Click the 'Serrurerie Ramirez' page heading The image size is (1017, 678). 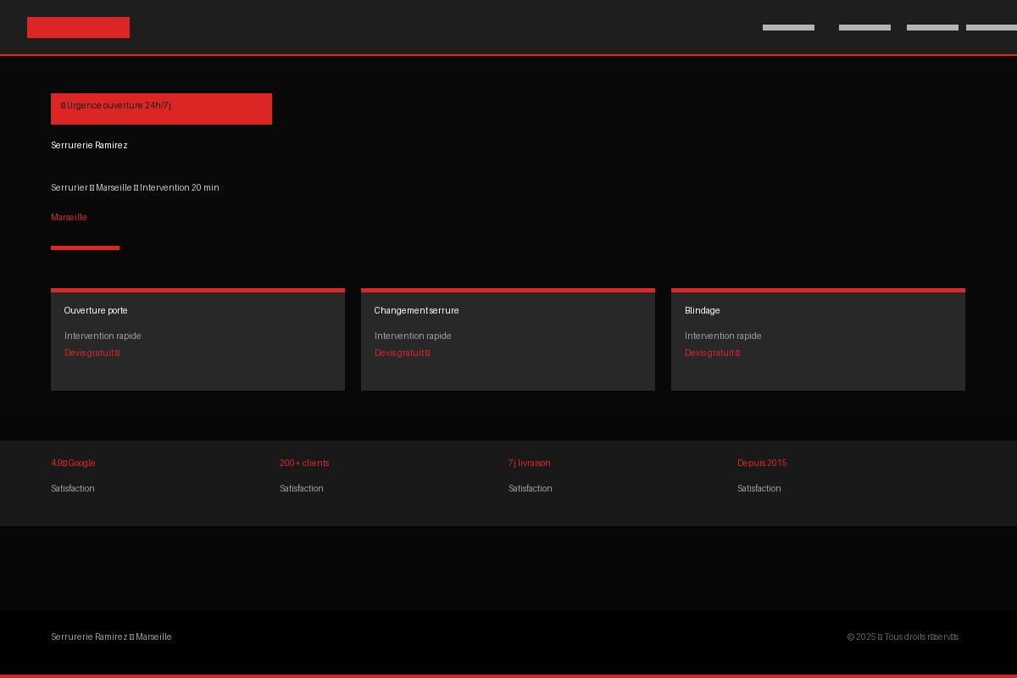(x=89, y=146)
